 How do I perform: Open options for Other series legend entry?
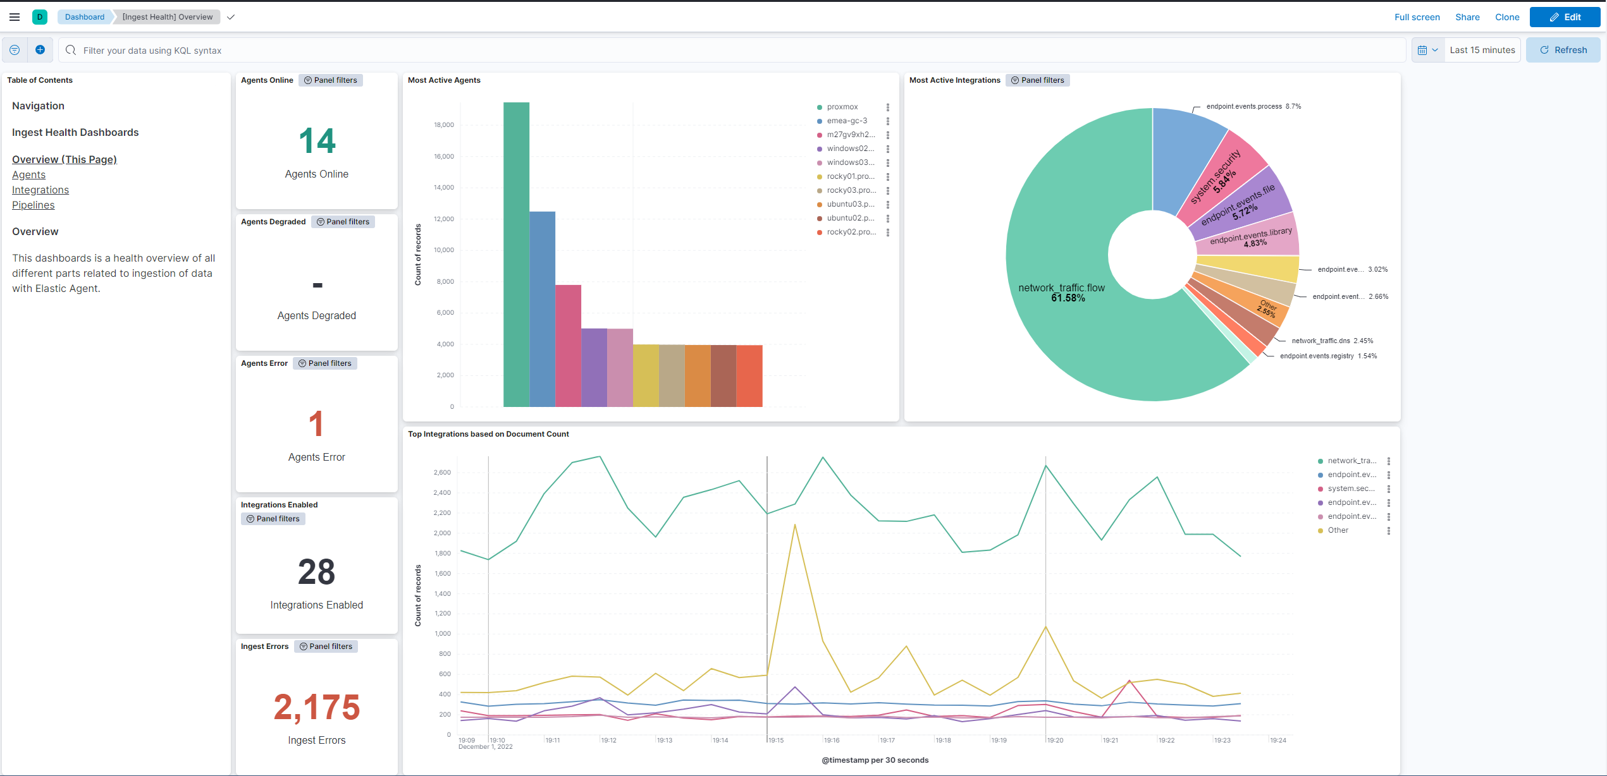click(1389, 531)
